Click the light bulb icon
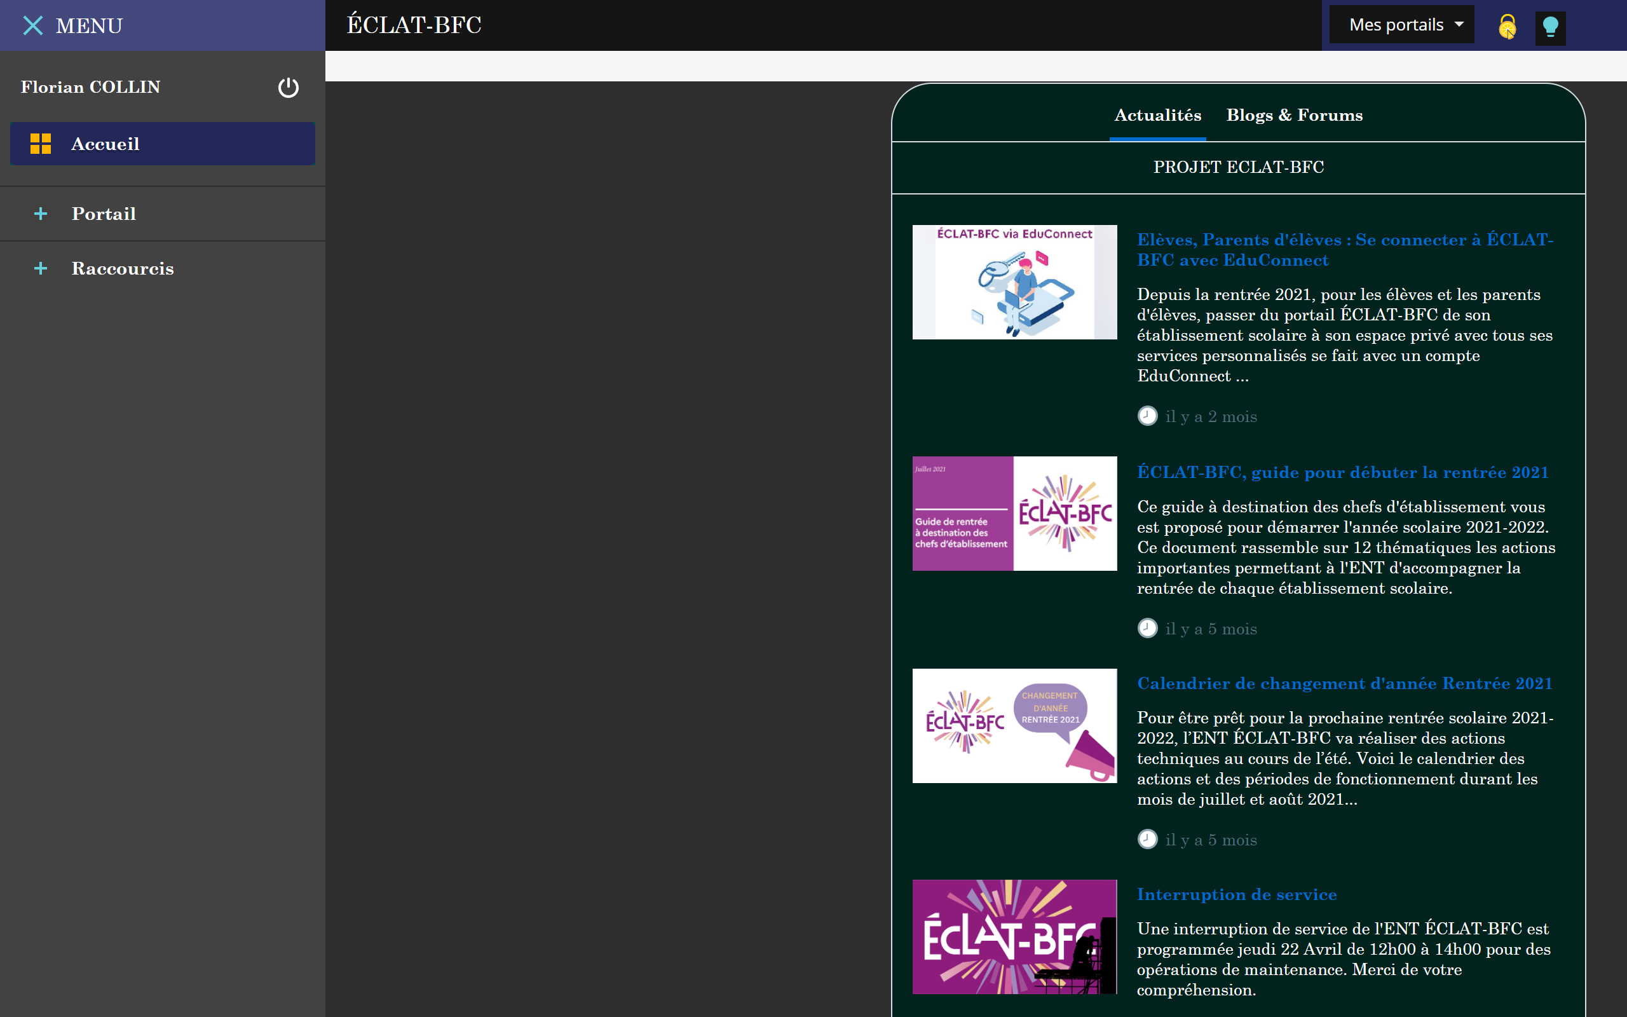1627x1017 pixels. point(1550,27)
